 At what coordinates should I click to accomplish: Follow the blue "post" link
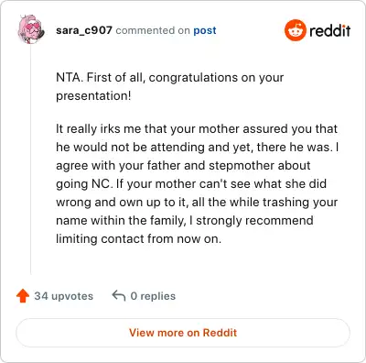pyautogui.click(x=205, y=30)
